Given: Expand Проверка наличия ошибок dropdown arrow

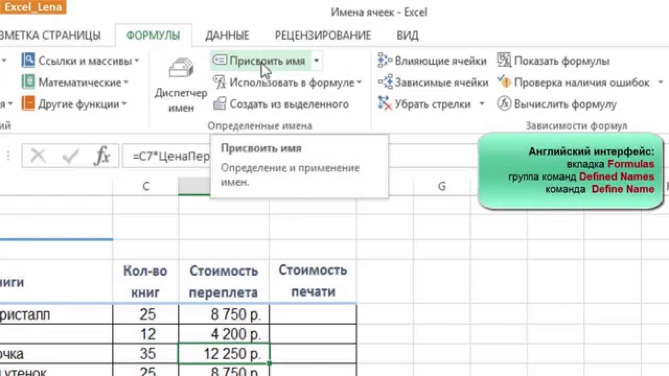Looking at the screenshot, I should [x=660, y=83].
